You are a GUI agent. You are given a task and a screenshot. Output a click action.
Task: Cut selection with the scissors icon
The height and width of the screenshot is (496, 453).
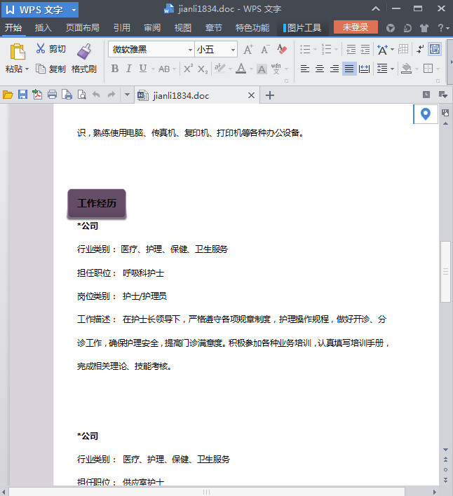click(x=41, y=48)
